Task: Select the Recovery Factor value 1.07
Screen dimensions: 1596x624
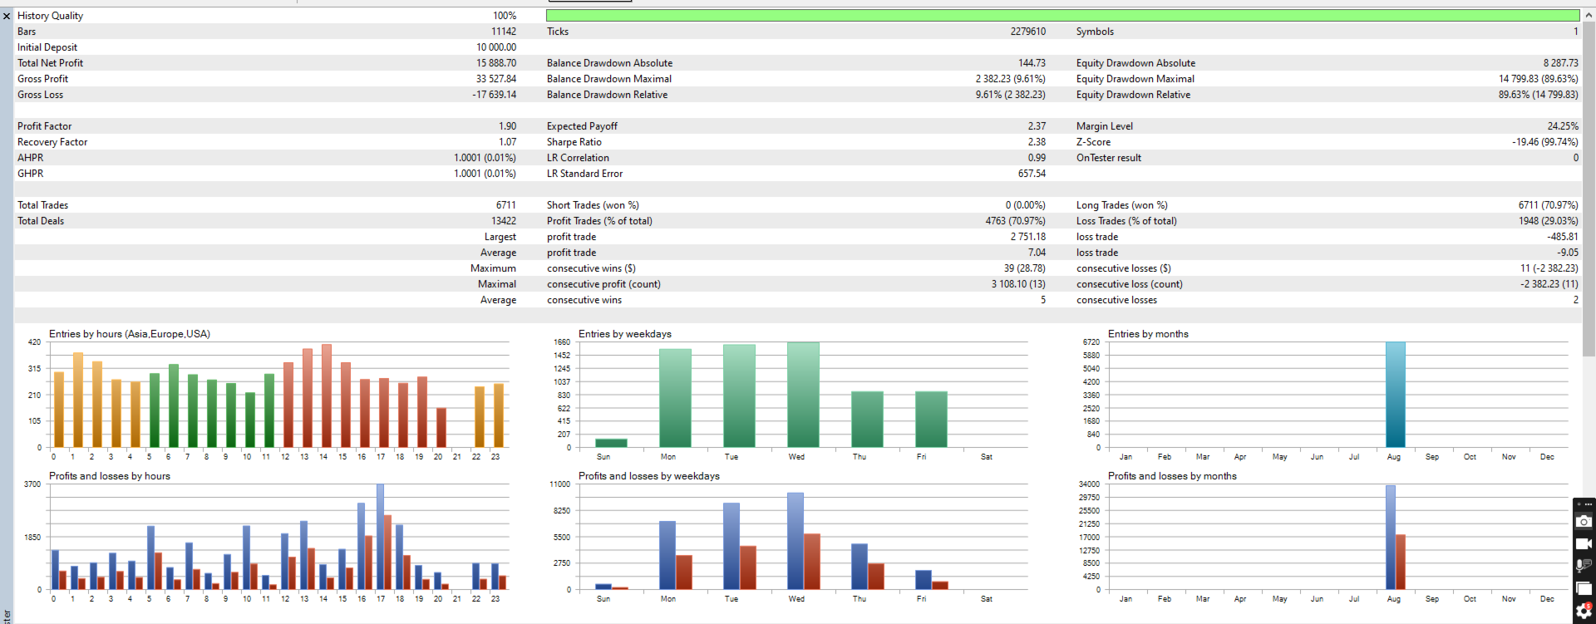Action: click(508, 142)
